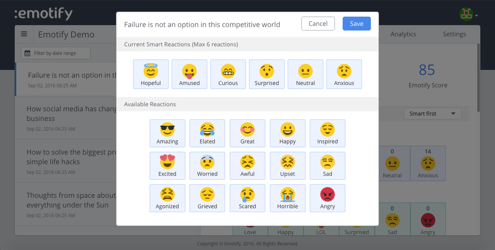
Task: Go to the Analytics section
Action: (403, 34)
